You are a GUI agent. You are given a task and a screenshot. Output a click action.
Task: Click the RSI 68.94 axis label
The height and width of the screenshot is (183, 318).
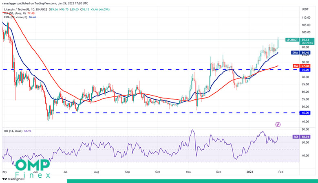click(x=302, y=137)
